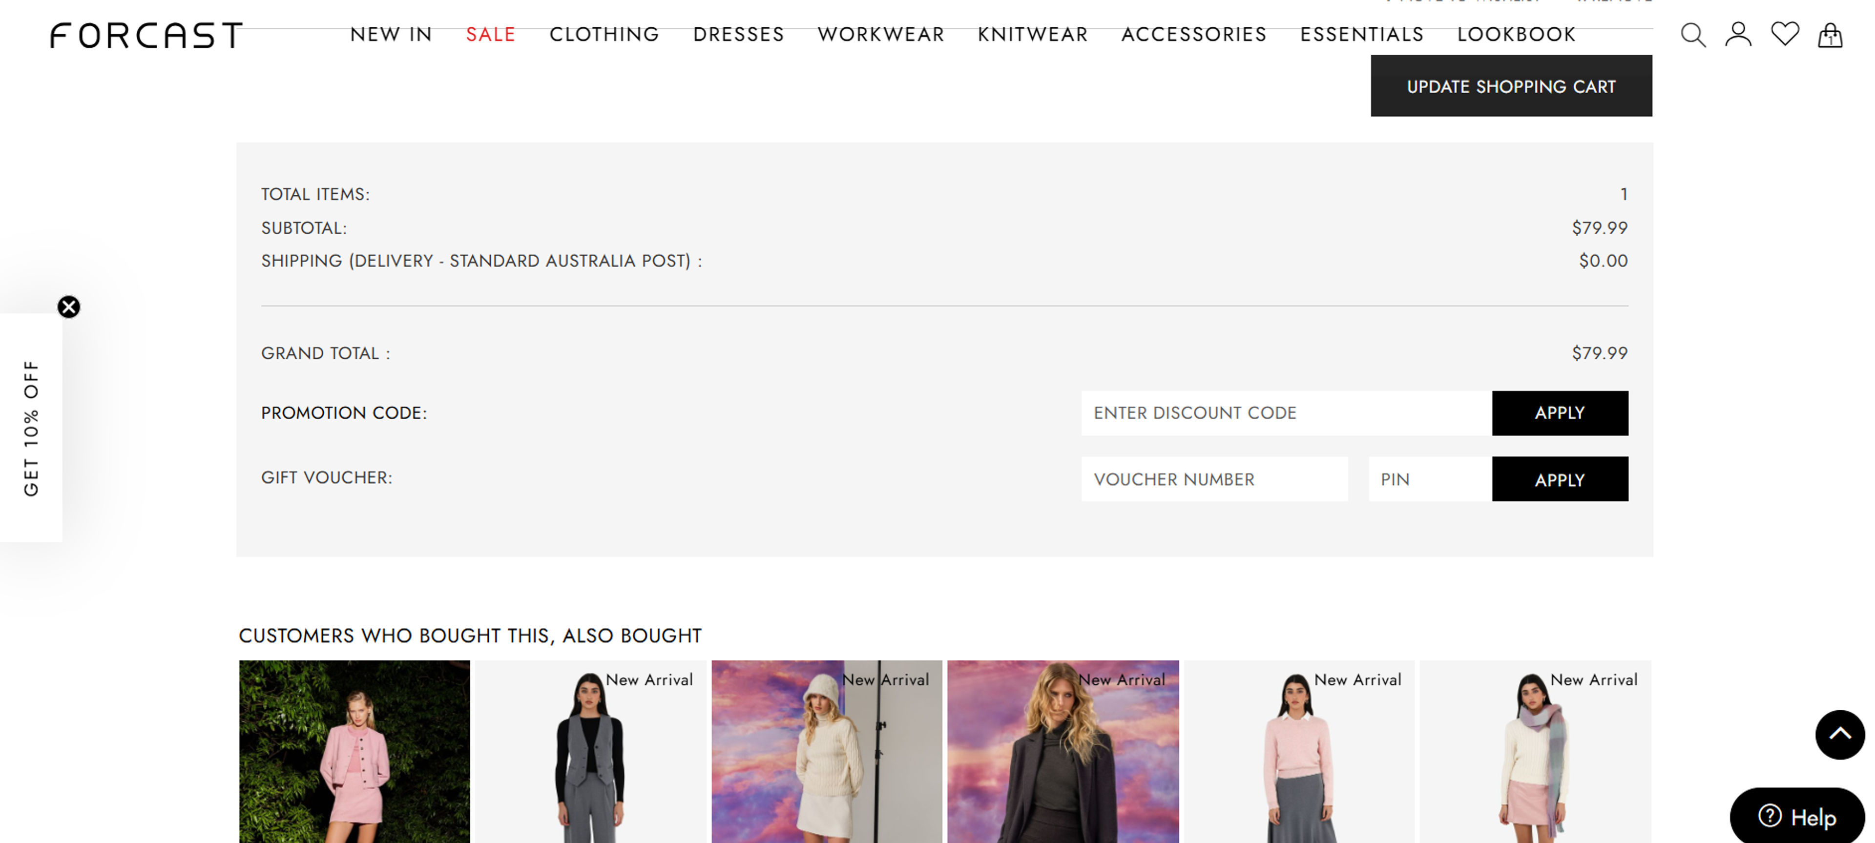Open the NEW IN menu
The width and height of the screenshot is (1875, 843).
(x=391, y=34)
